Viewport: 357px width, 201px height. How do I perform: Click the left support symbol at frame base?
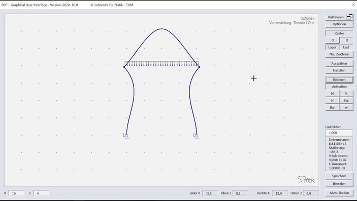coord(126,136)
